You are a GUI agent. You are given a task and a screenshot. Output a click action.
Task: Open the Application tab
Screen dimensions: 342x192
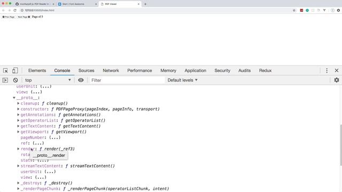click(195, 70)
